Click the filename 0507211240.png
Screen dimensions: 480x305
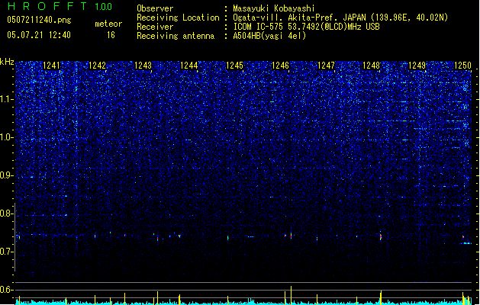39,20
